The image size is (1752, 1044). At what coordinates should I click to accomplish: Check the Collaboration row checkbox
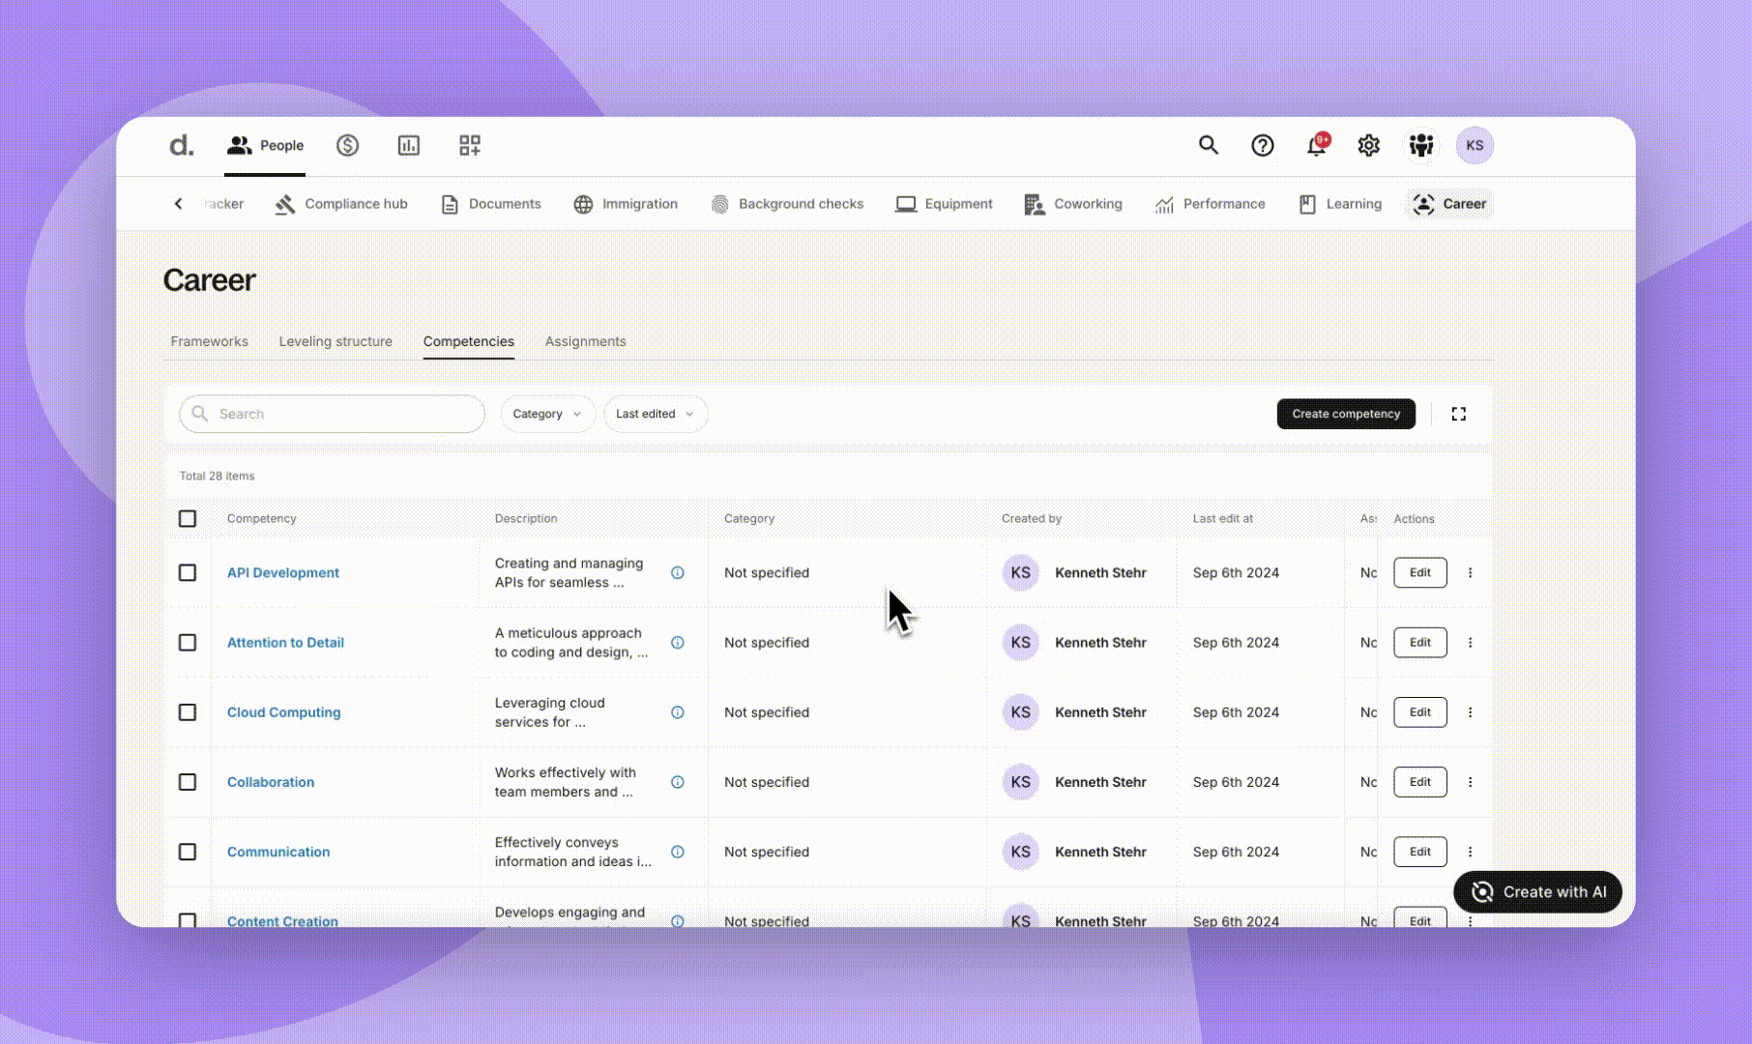coord(188,782)
